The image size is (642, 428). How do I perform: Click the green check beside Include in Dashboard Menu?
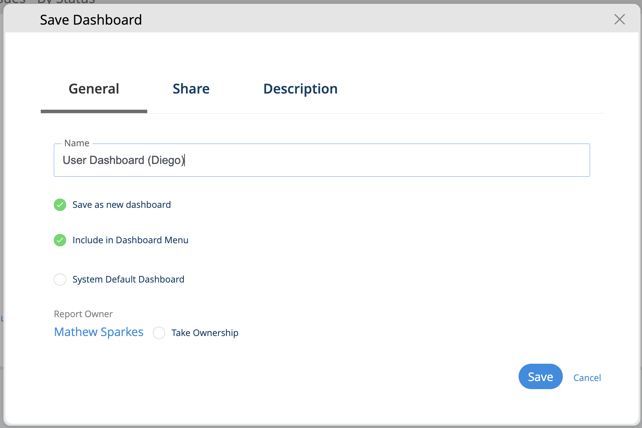click(60, 240)
